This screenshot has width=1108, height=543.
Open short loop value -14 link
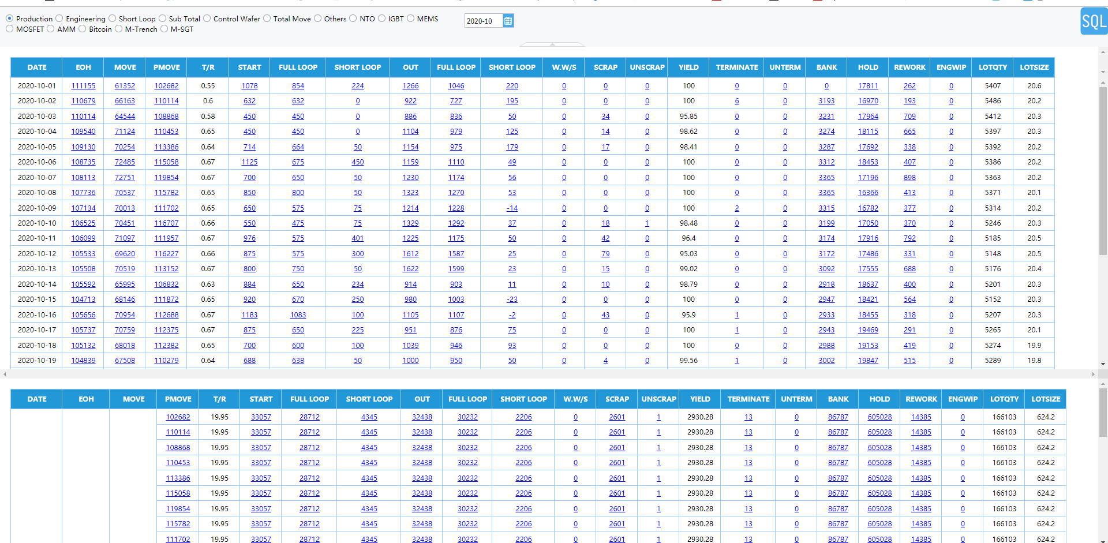[x=512, y=208]
